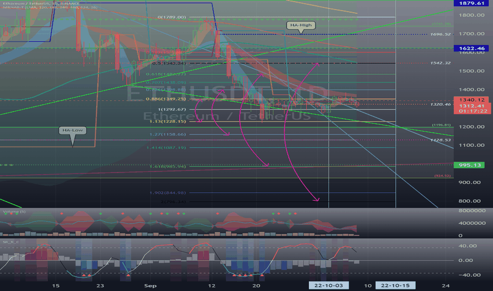Click the 1542.32 horizontal line value
Viewport: 493px width, 291px height.
441,63
